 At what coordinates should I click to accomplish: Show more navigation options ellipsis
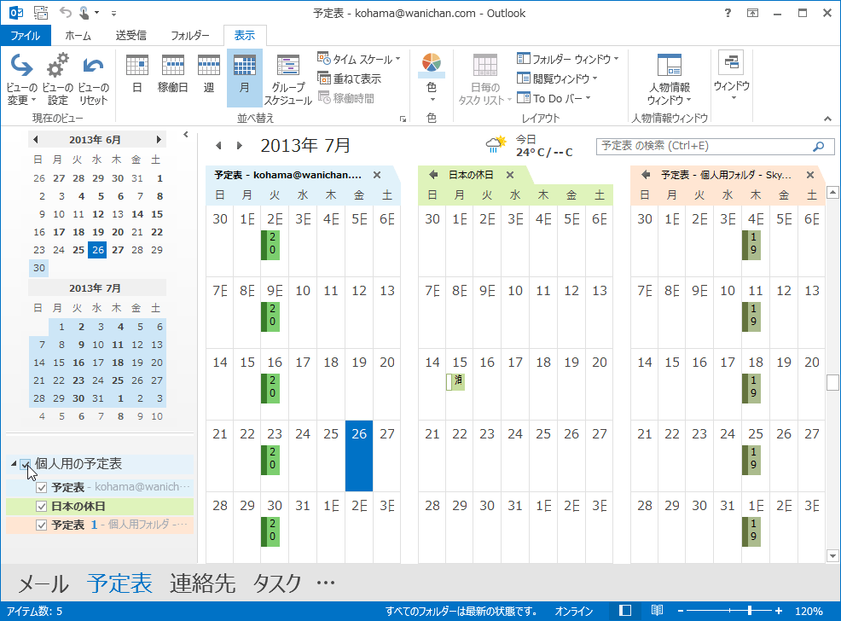pos(326,583)
